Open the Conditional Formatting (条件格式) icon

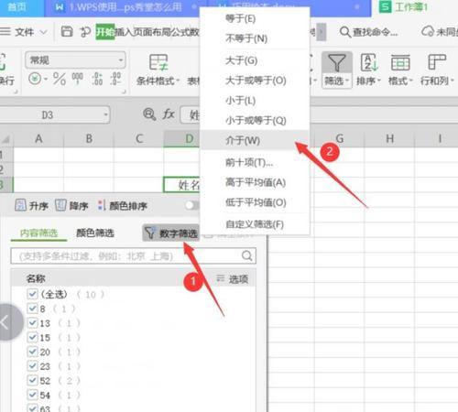click(158, 62)
